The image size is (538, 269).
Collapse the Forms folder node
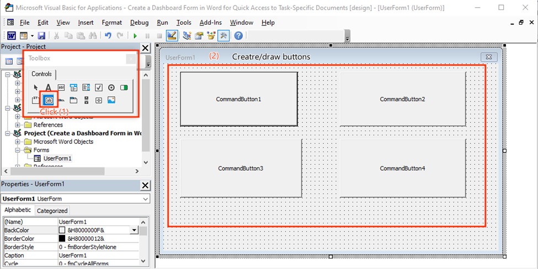point(18,150)
